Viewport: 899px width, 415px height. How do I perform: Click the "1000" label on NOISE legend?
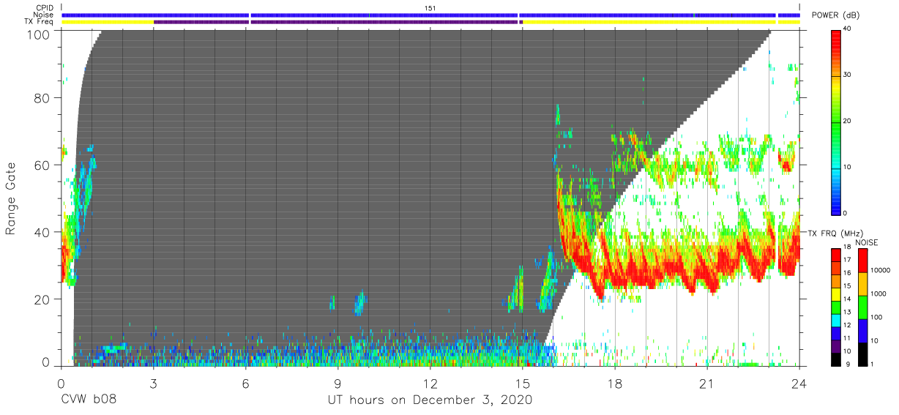(x=879, y=294)
